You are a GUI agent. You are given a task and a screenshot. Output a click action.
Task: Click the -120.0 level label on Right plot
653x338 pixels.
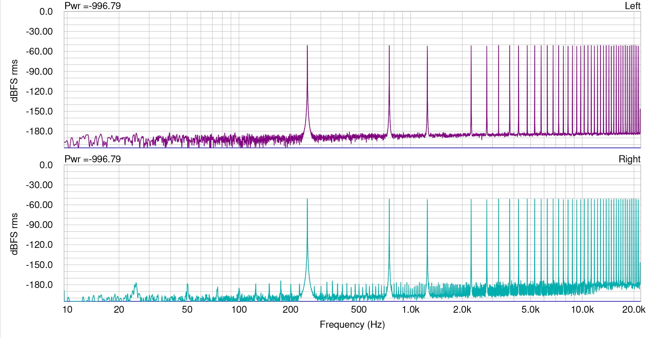coord(39,245)
